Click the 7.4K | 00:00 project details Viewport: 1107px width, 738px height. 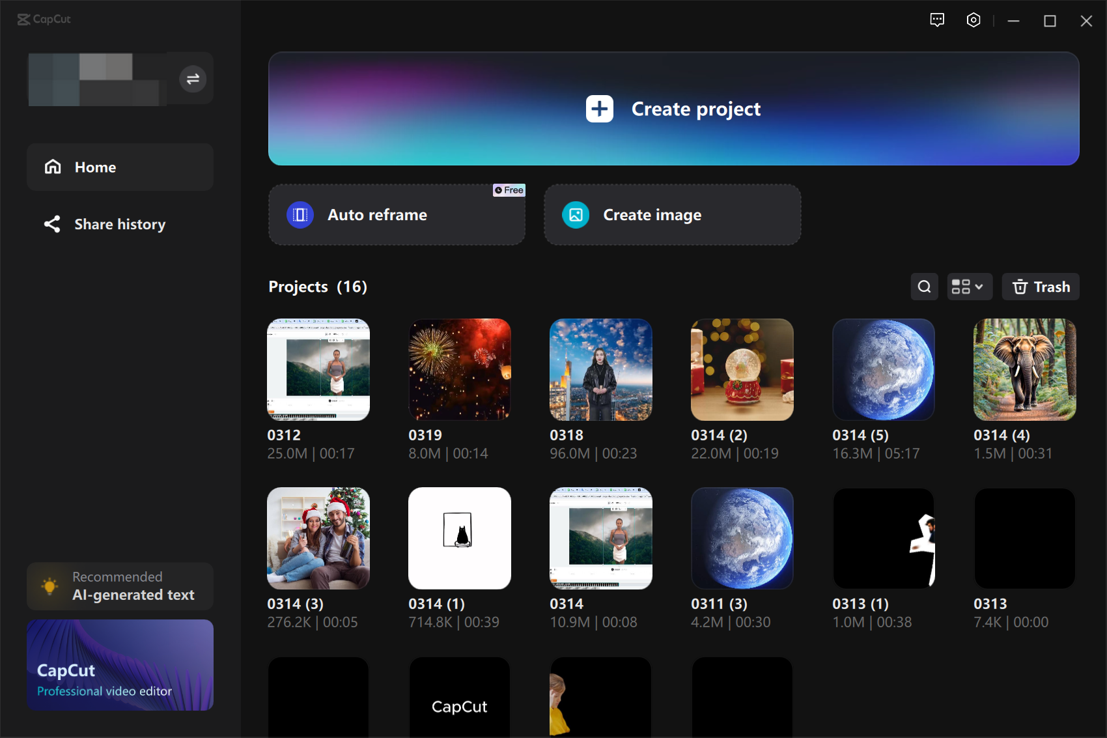[x=1011, y=622]
